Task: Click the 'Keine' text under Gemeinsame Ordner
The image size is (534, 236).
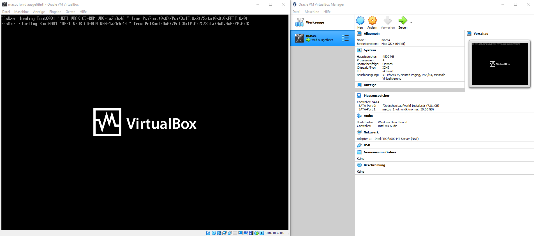Action: tap(360, 159)
